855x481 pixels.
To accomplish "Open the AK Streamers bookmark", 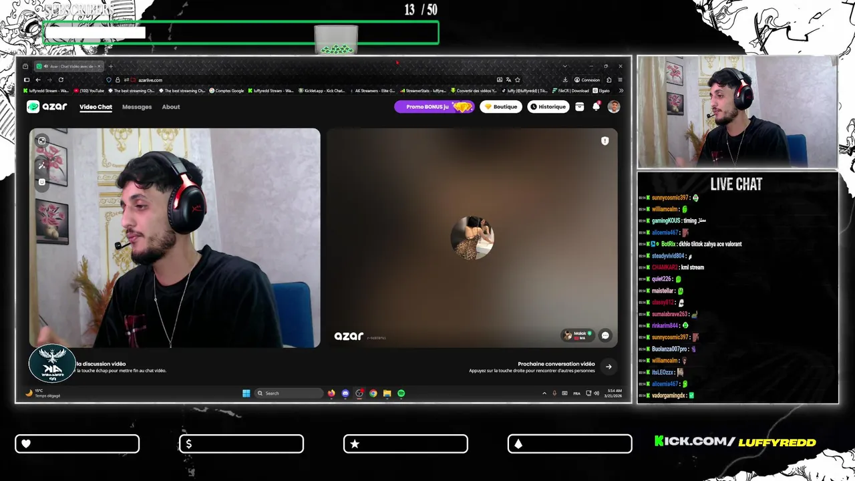I will coord(372,90).
